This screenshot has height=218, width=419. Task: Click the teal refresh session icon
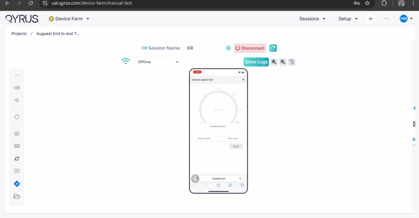click(x=273, y=48)
